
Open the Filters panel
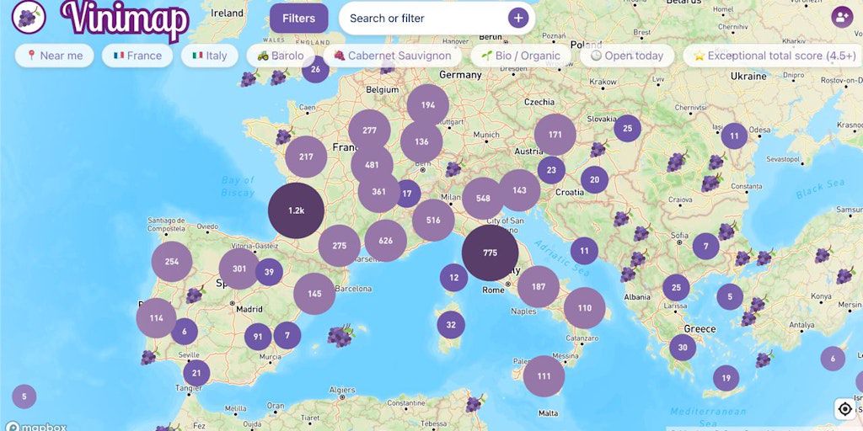click(x=299, y=19)
